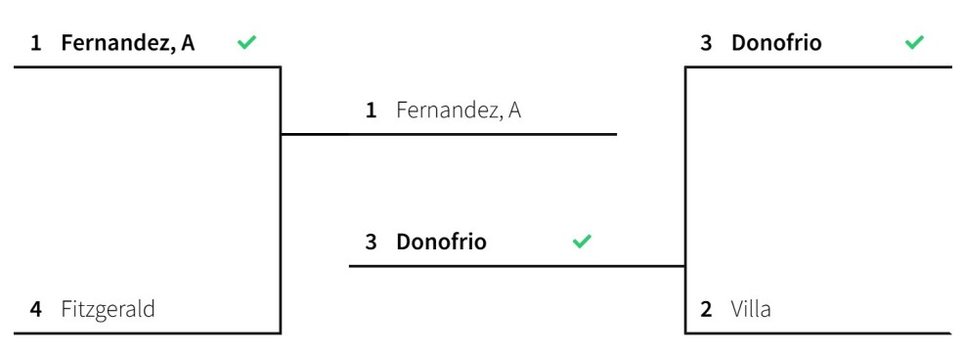Viewport: 964px width, 354px height.
Task: Open Fitzgerald's player entry
Action: point(108,309)
